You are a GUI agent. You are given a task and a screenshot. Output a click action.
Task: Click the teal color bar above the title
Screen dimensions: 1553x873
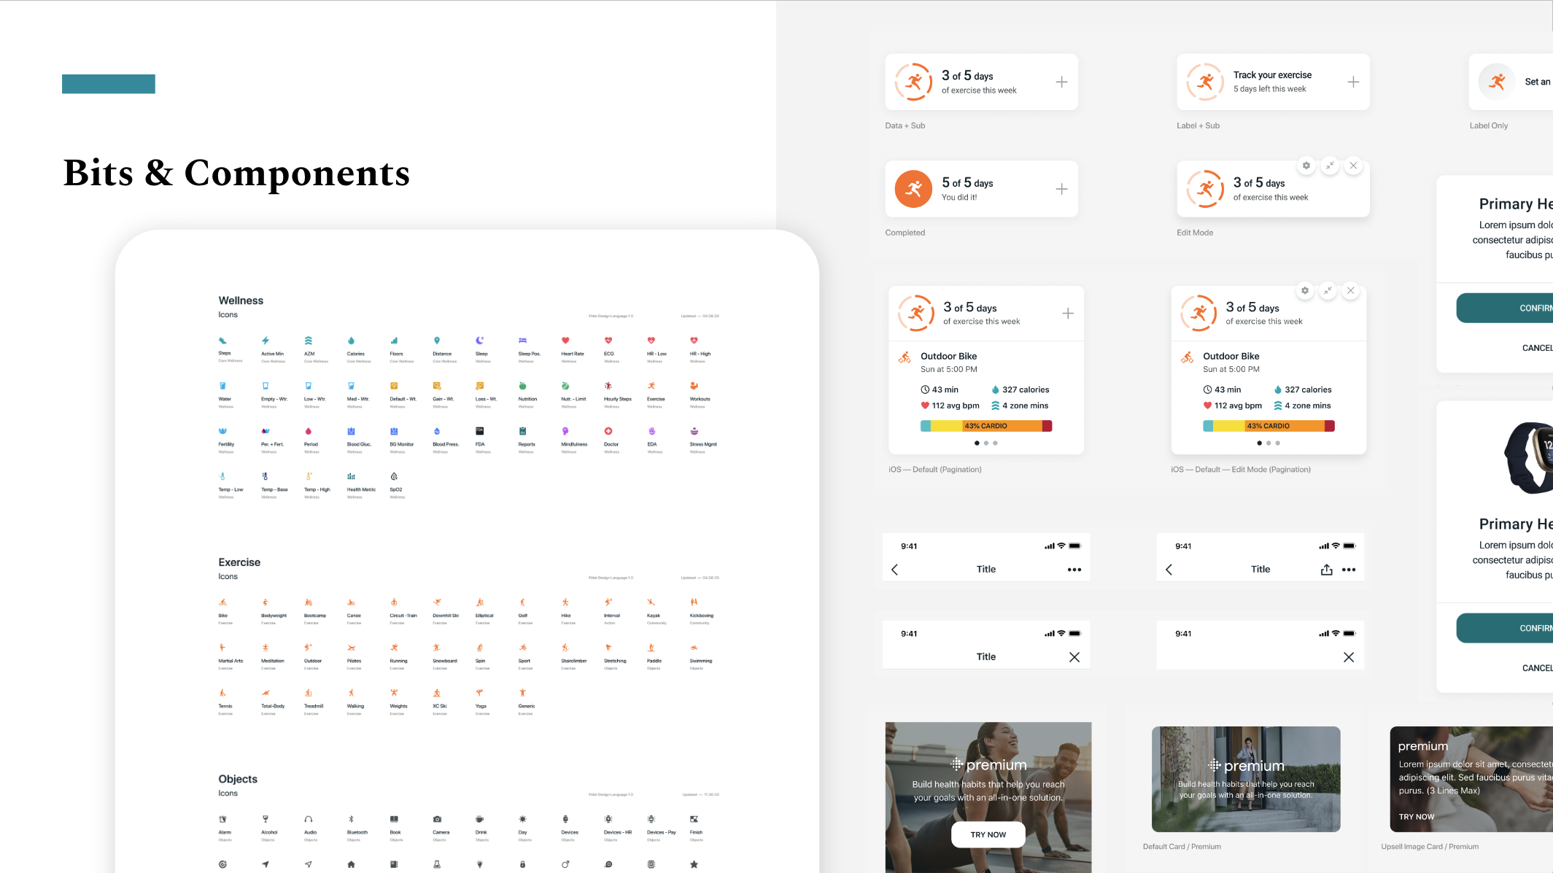click(x=109, y=84)
